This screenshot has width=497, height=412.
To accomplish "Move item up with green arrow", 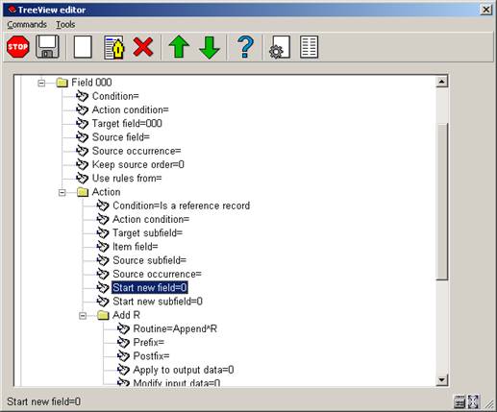I will (179, 47).
